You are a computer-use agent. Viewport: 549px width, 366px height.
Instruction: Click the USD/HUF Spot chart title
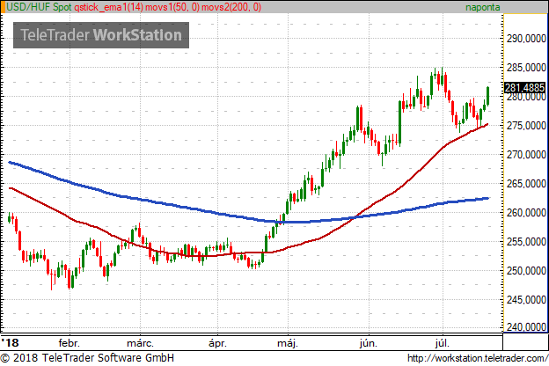tap(40, 7)
